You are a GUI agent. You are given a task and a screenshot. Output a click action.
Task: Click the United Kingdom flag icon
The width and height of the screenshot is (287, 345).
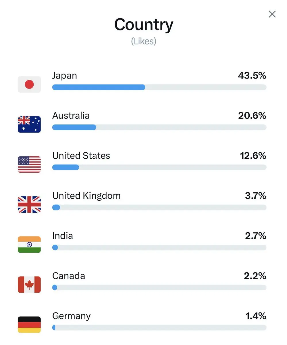tap(29, 204)
